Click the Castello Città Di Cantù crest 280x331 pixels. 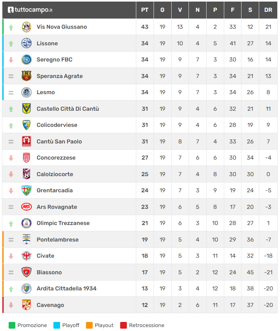pyautogui.click(x=26, y=109)
